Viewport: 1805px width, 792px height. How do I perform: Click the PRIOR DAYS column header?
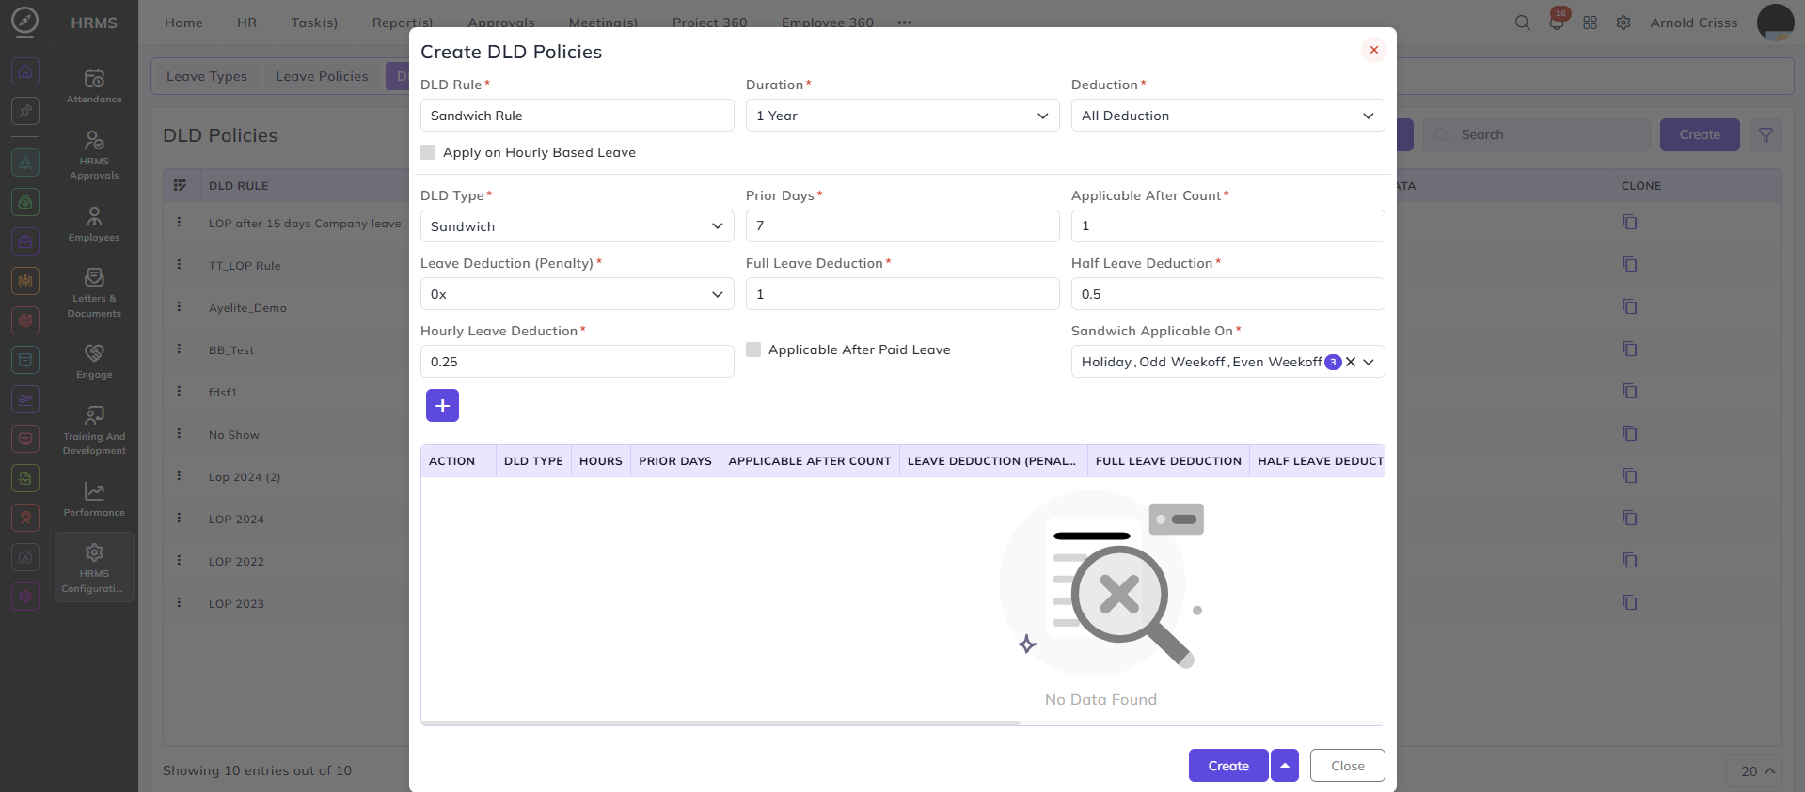pos(675,461)
